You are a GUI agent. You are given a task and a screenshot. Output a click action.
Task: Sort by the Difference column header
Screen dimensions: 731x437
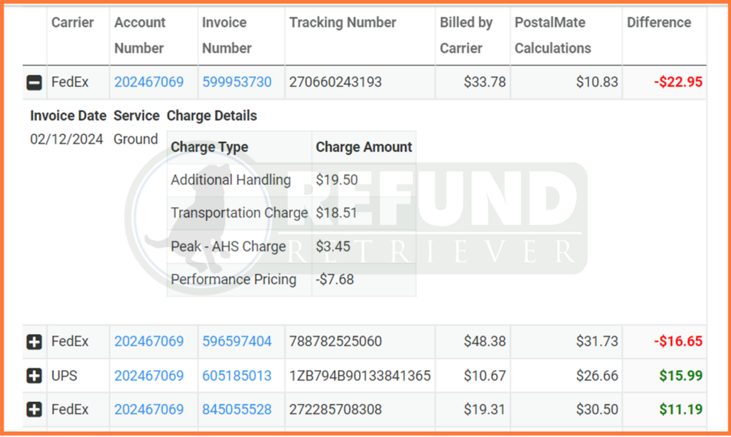point(658,22)
